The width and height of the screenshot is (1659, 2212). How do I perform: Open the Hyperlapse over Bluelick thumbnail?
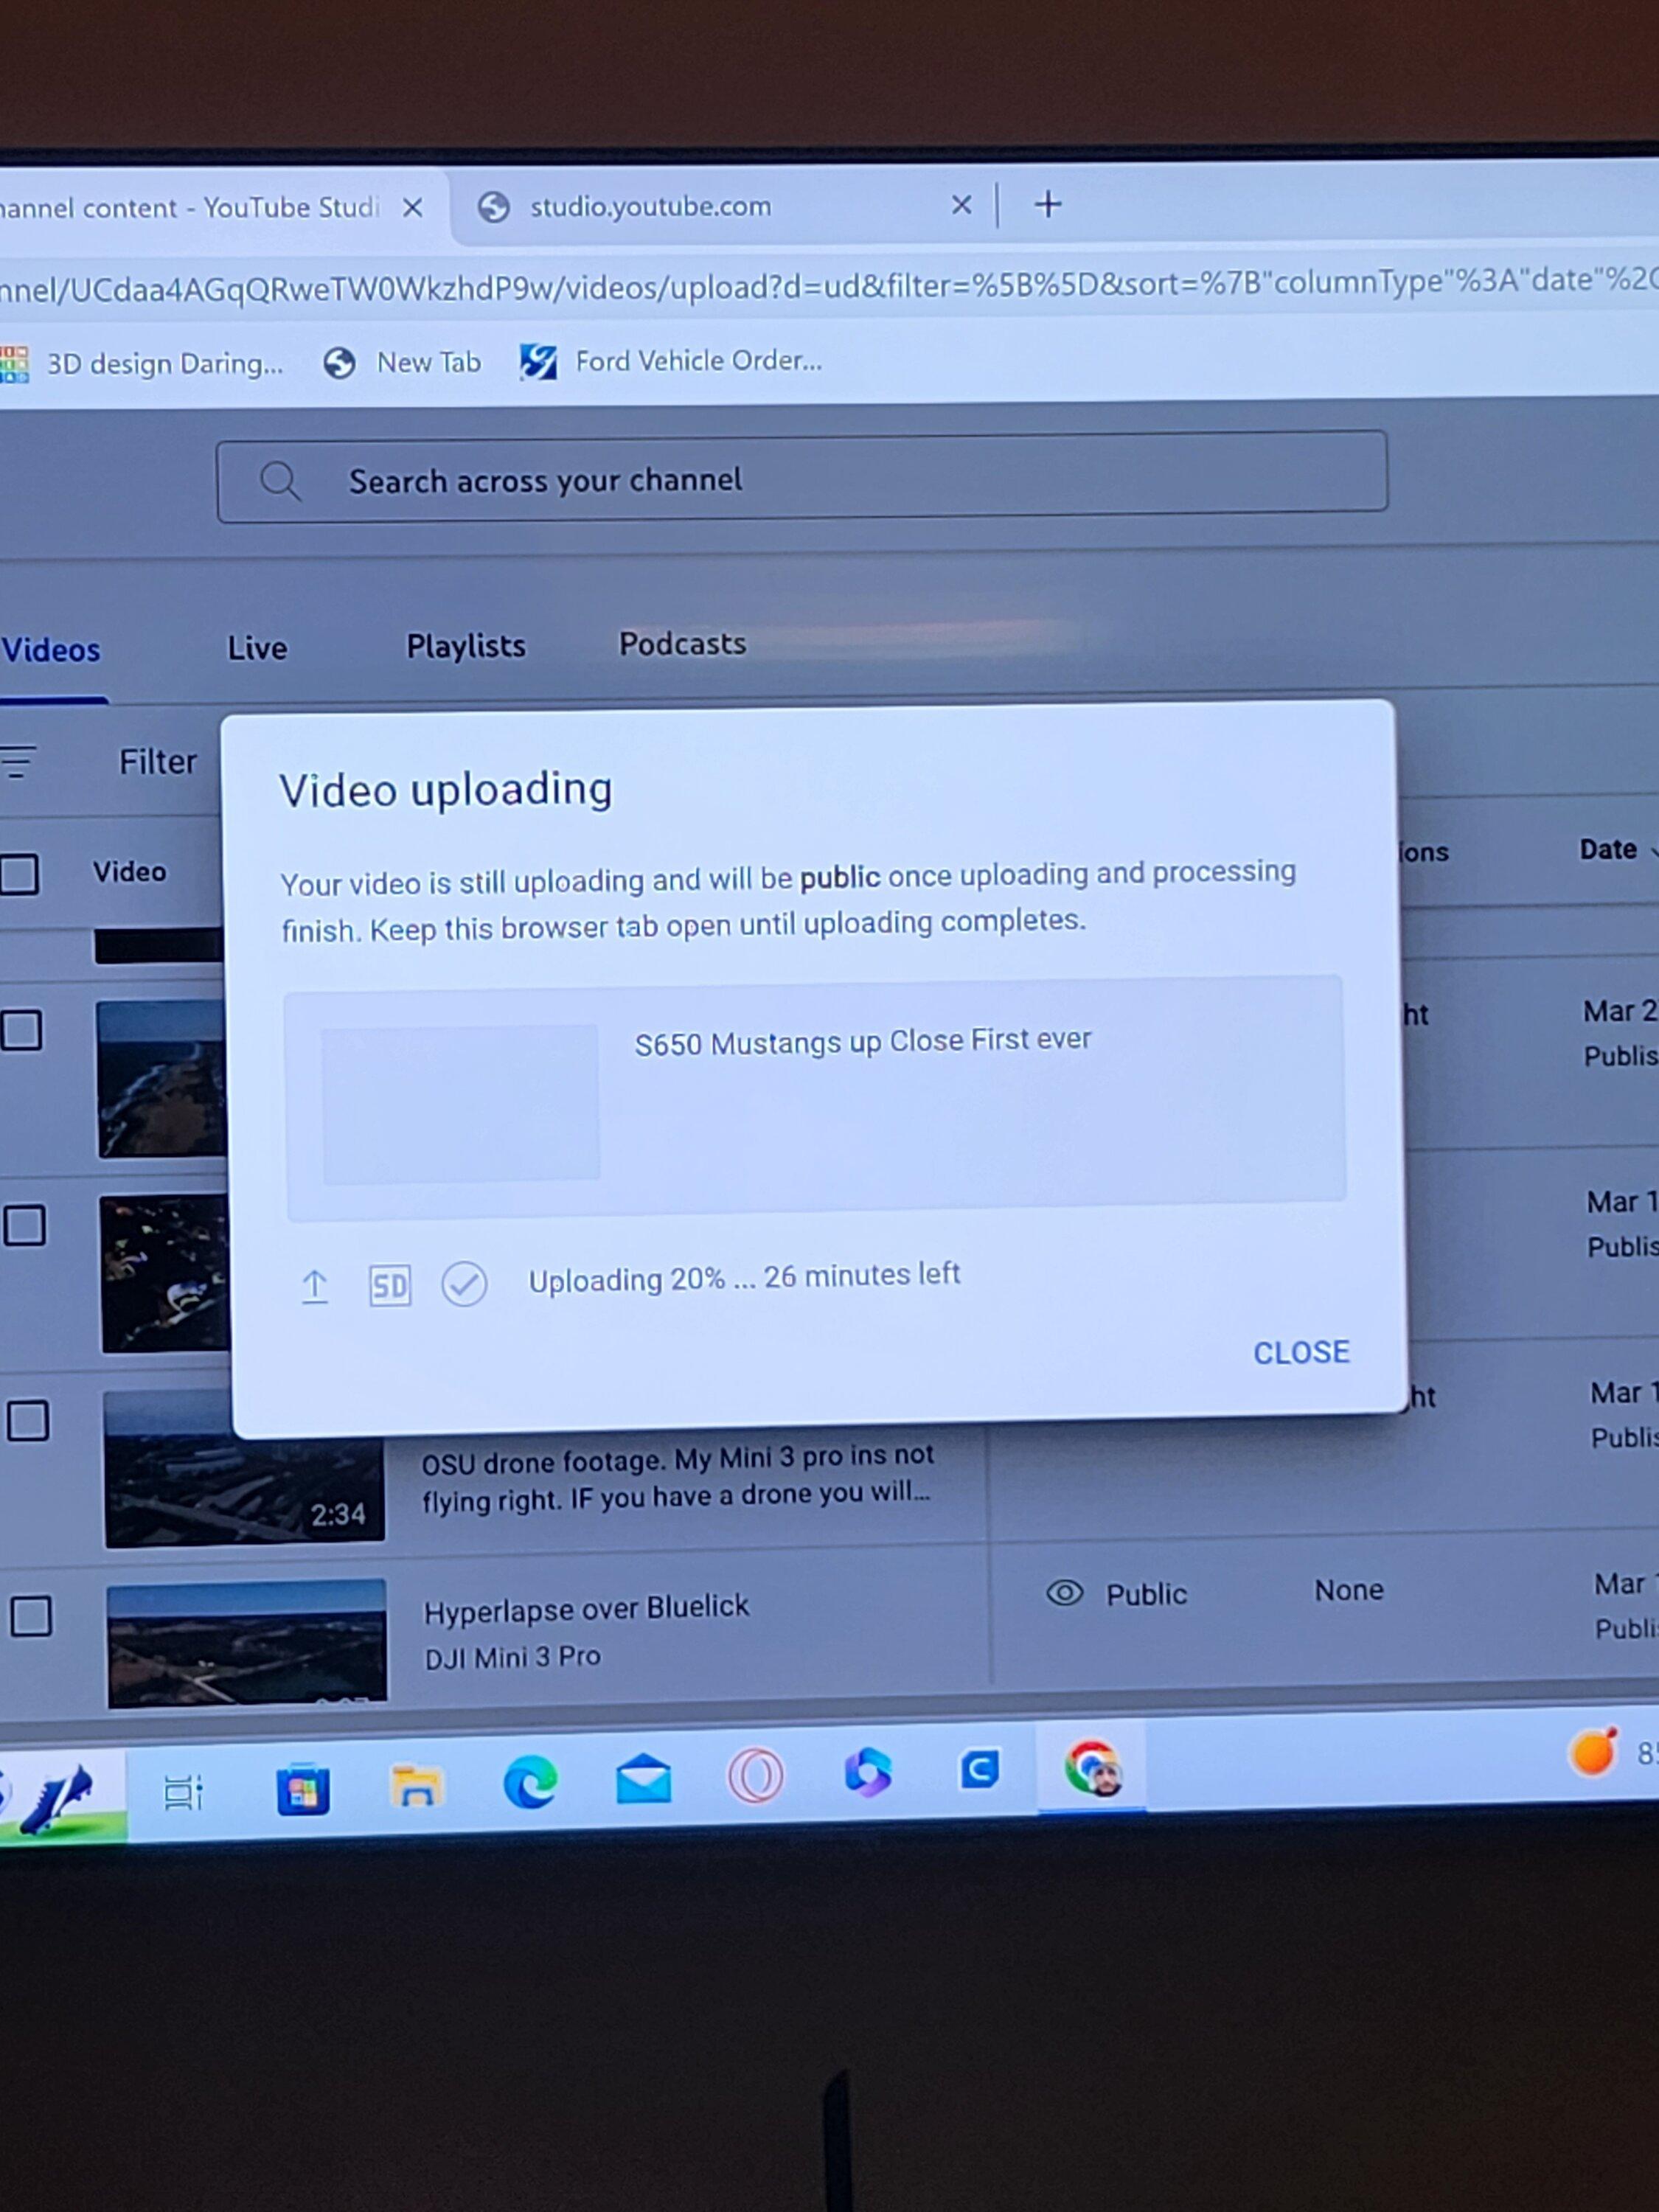[x=246, y=1642]
